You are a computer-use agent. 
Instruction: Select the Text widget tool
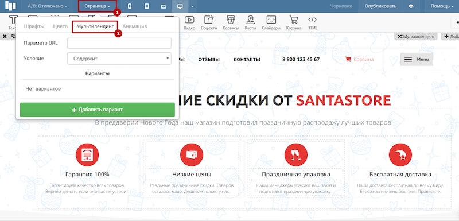tap(12, 22)
